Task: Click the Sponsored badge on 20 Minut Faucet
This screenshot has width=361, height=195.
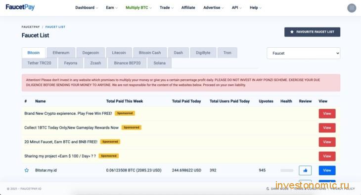Action: tap(110, 142)
